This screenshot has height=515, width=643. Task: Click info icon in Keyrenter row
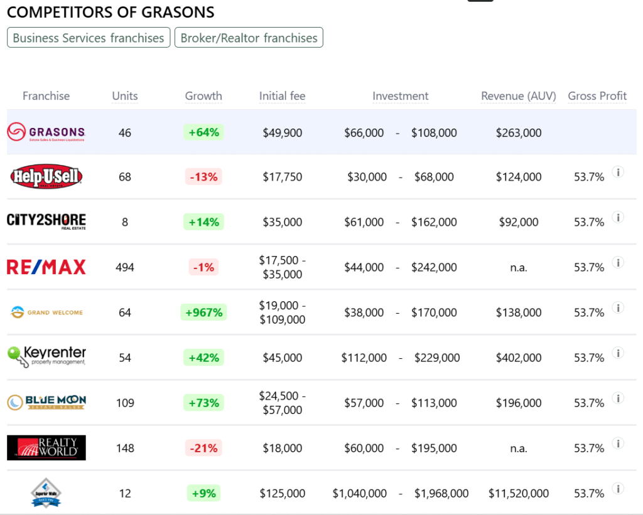point(618,353)
